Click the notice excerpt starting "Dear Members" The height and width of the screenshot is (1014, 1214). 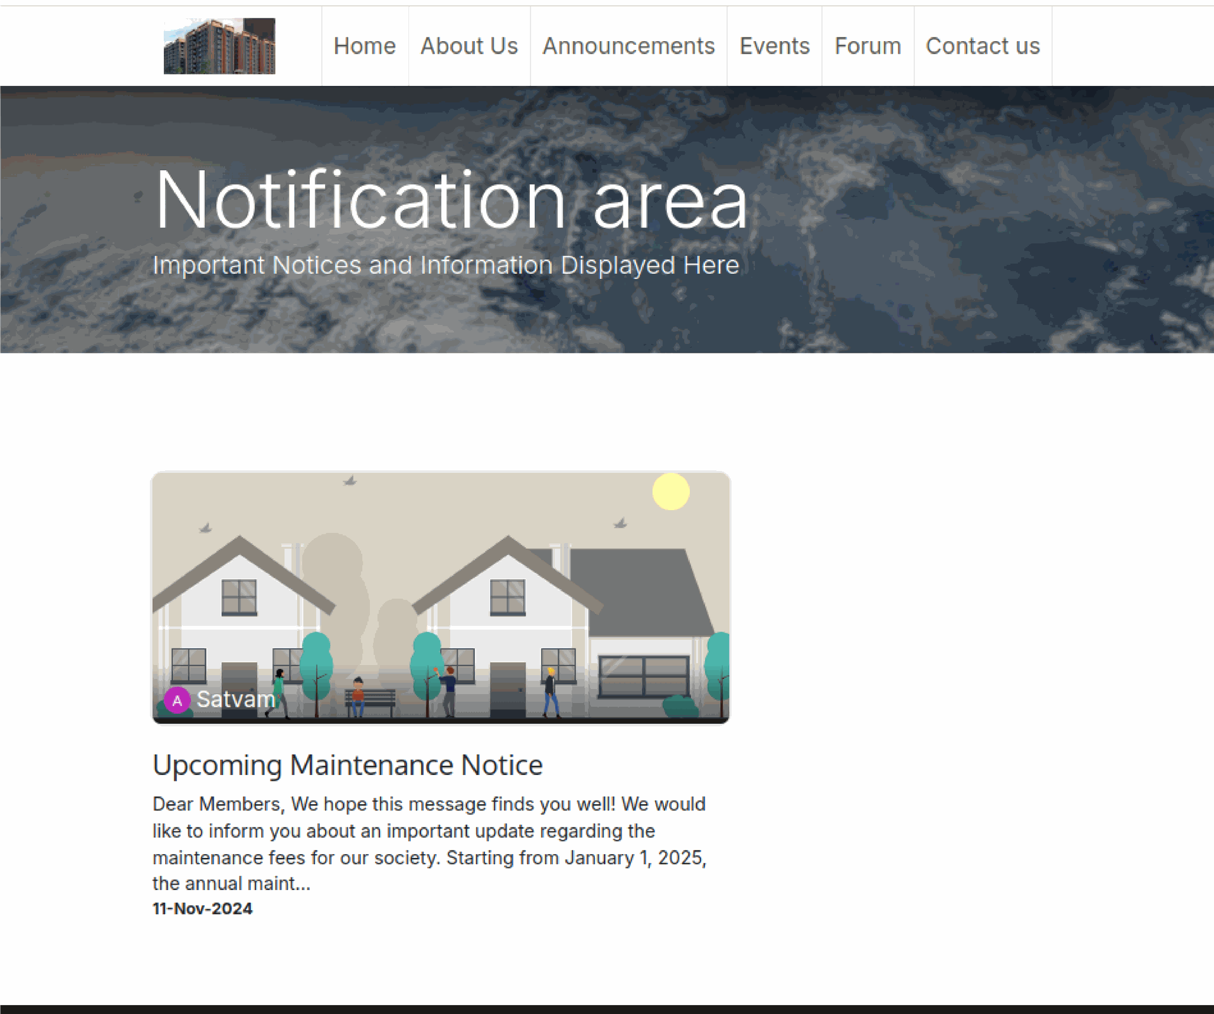[430, 843]
